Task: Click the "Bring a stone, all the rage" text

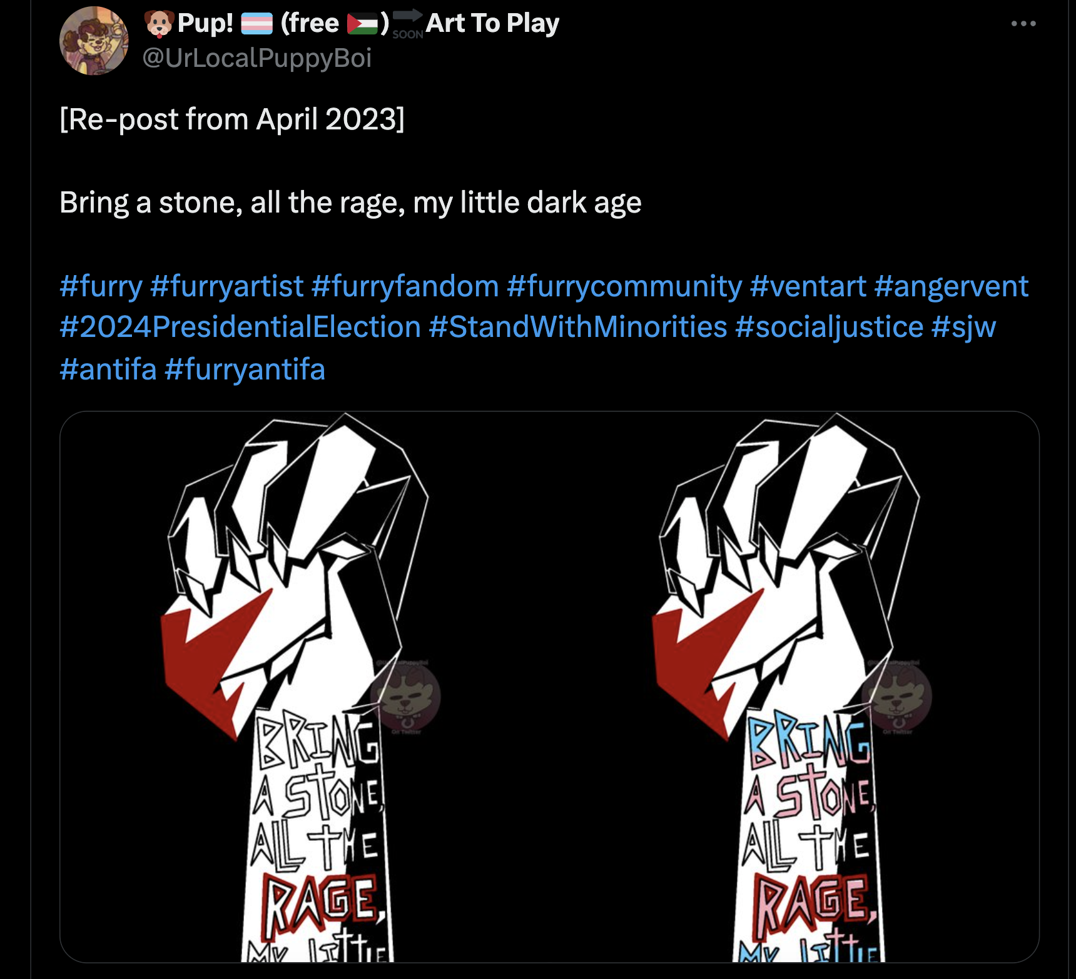Action: coord(350,203)
